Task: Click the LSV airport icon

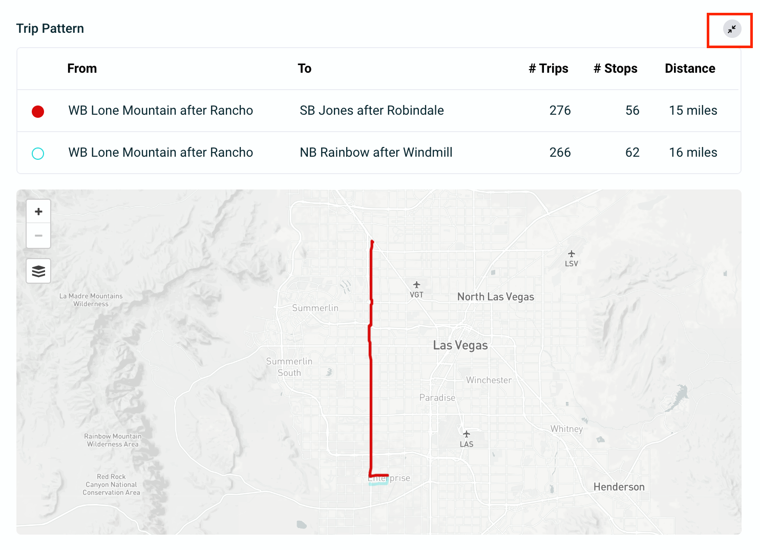Action: 571,254
